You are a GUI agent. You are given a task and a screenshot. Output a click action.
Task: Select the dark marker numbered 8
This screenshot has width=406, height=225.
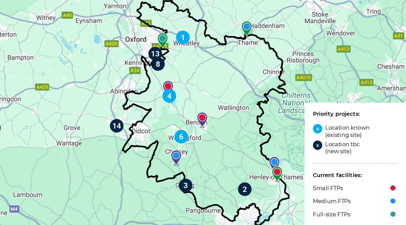(158, 64)
